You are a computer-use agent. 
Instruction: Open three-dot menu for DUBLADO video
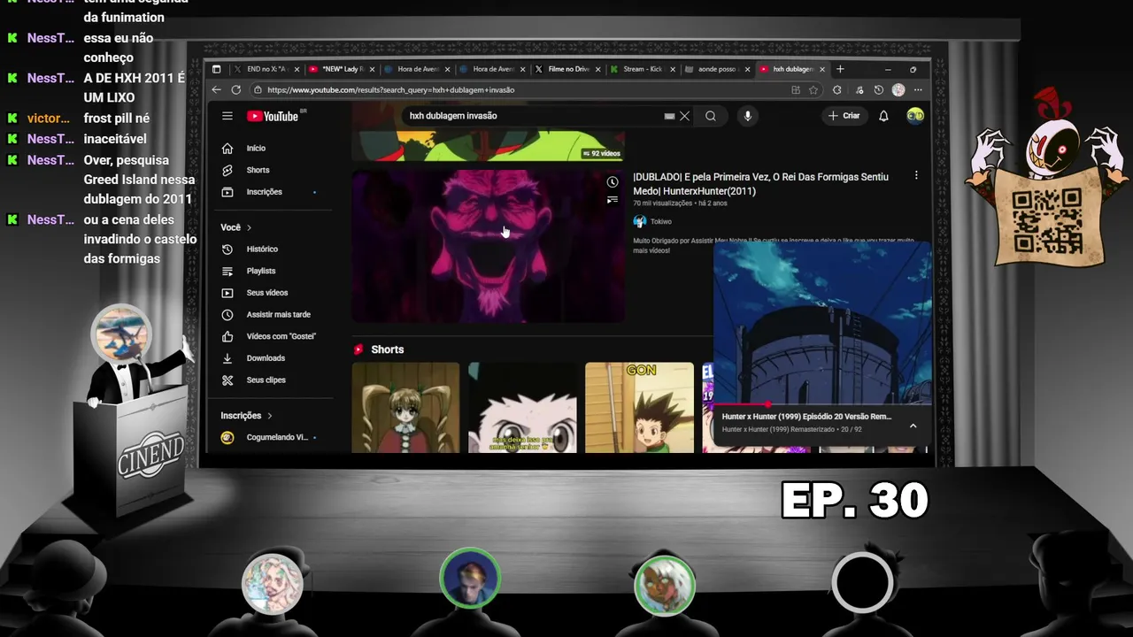pos(916,176)
